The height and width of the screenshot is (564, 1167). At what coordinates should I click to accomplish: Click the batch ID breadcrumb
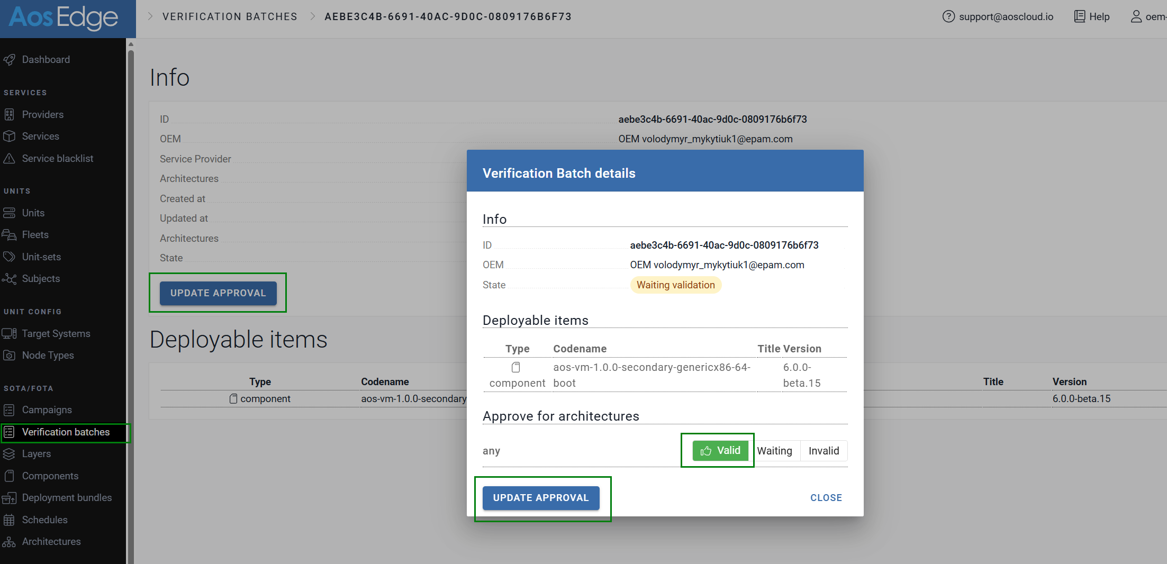(448, 16)
